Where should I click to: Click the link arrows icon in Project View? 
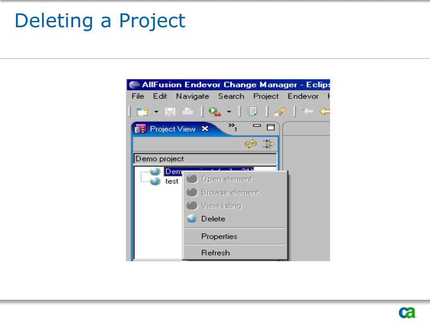(268, 144)
